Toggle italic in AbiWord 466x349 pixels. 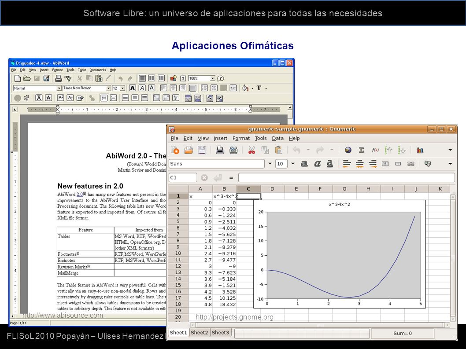pyautogui.click(x=142, y=88)
